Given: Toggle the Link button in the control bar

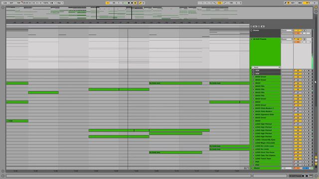Looking at the screenshot, I should pos(5,3).
